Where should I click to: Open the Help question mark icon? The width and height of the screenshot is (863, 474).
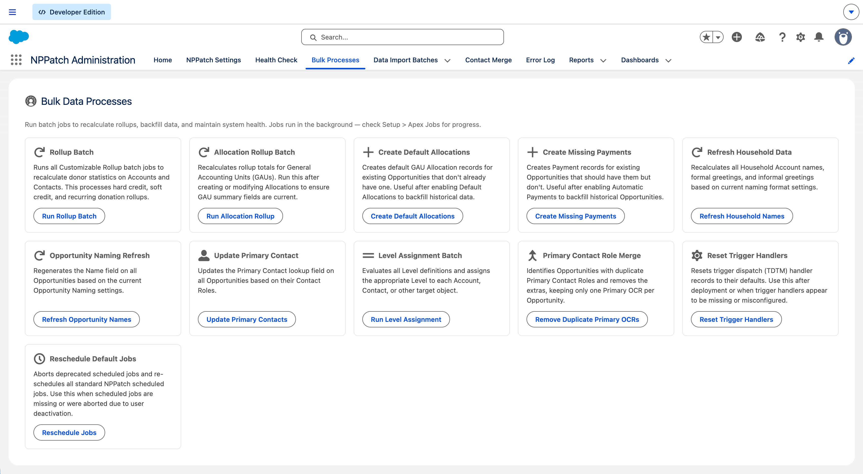(782, 37)
